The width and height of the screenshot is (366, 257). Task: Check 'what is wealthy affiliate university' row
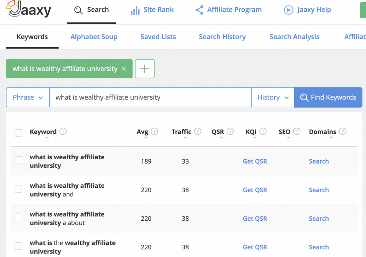point(18,160)
